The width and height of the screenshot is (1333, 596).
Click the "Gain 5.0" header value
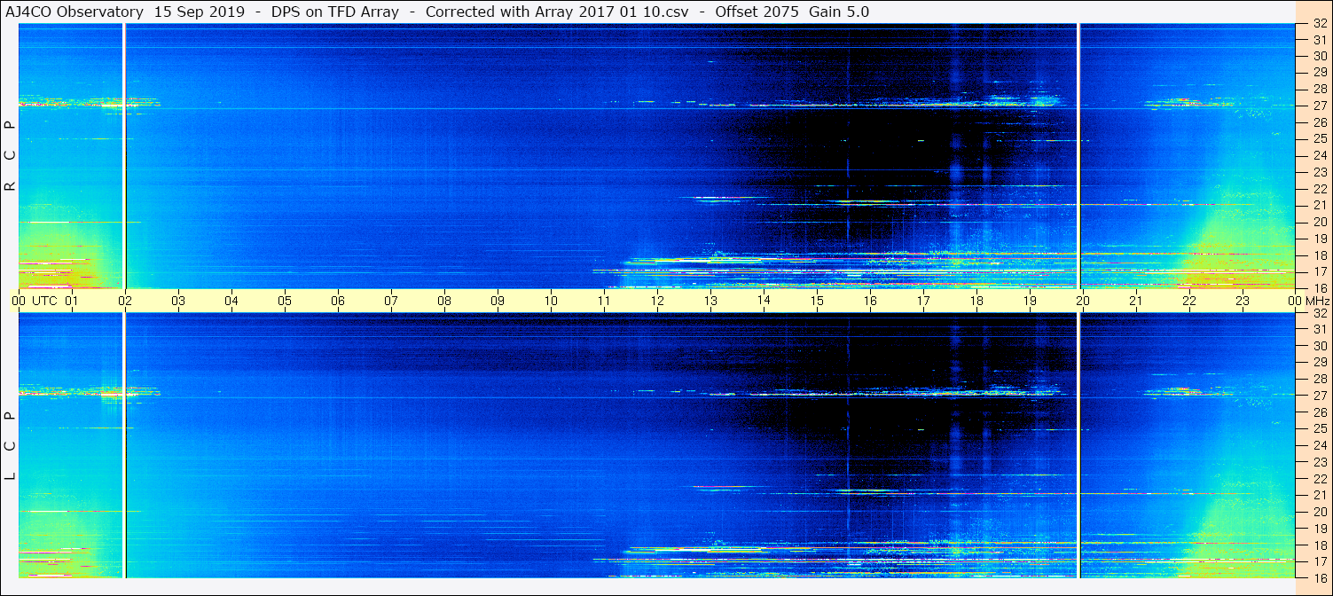point(839,12)
